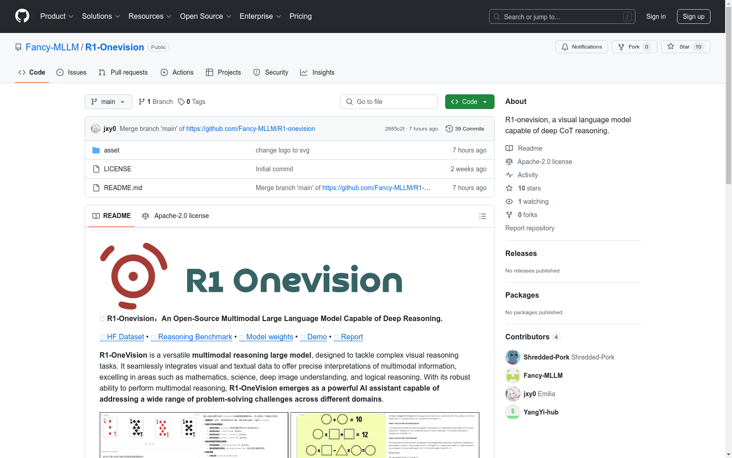Expand the Enterprise menu

[x=260, y=16]
